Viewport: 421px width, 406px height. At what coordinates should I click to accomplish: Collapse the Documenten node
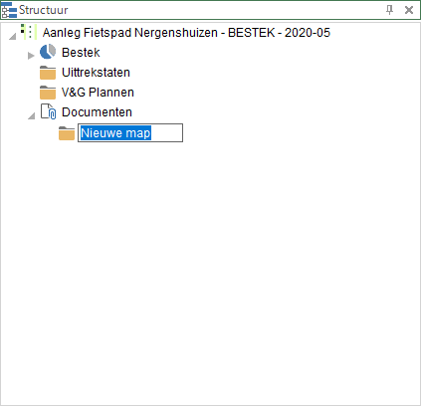coord(31,115)
